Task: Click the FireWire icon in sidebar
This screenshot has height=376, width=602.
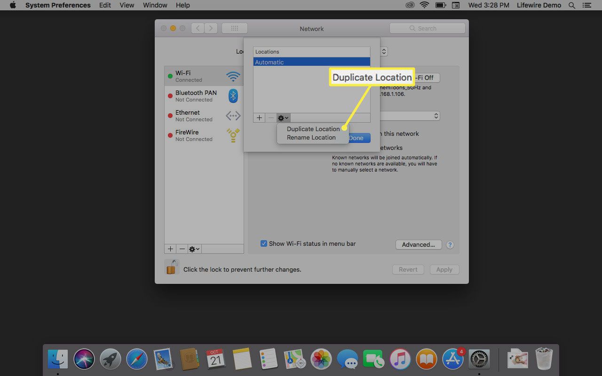Action: pyautogui.click(x=233, y=135)
